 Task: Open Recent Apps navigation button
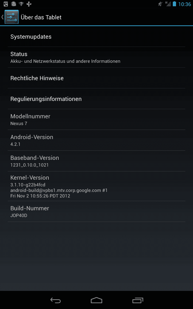tap(138, 300)
